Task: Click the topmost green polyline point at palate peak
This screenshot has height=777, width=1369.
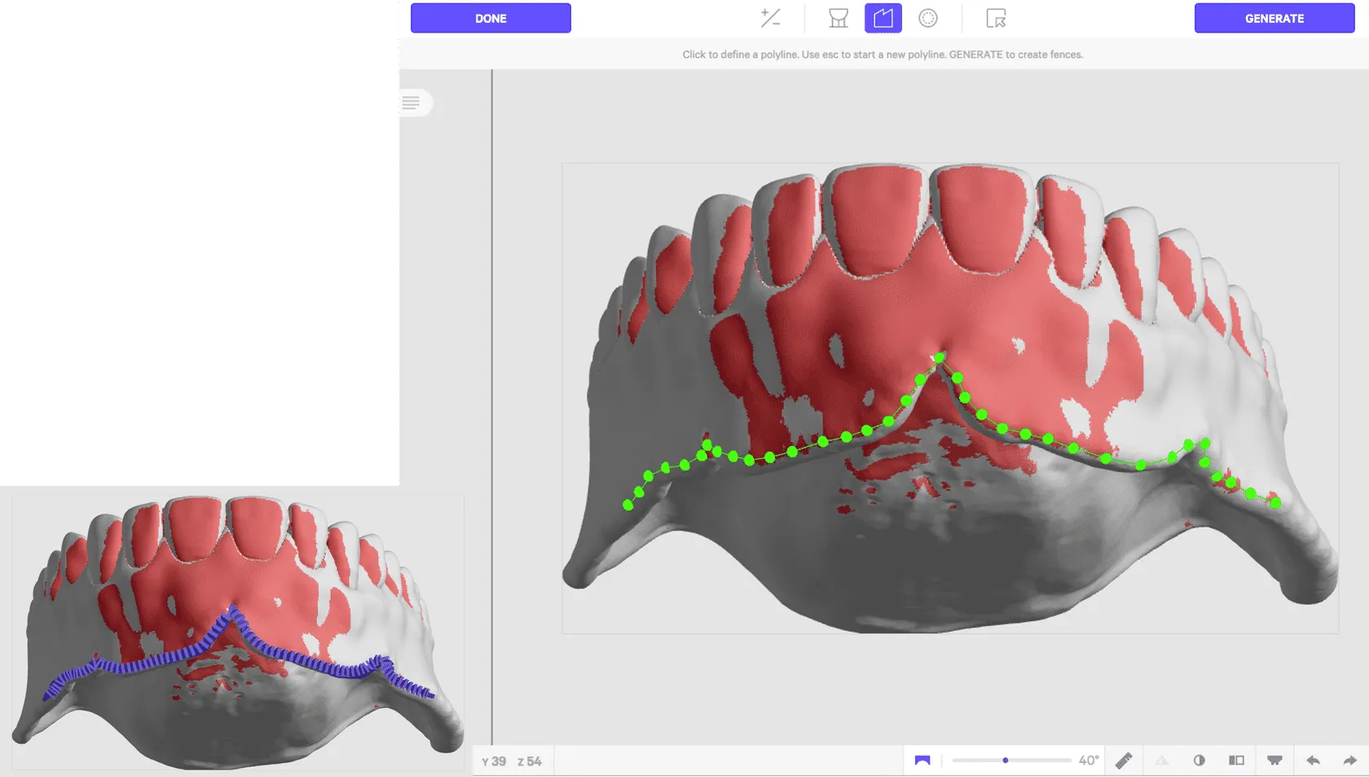Action: pyautogui.click(x=940, y=357)
